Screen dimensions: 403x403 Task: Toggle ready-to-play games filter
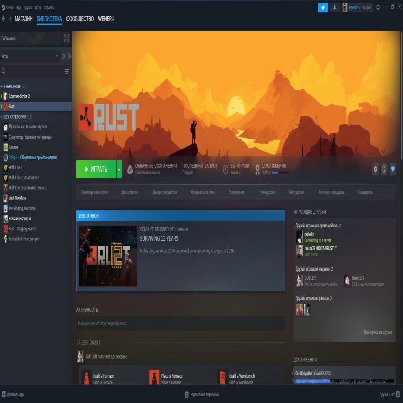click(69, 56)
